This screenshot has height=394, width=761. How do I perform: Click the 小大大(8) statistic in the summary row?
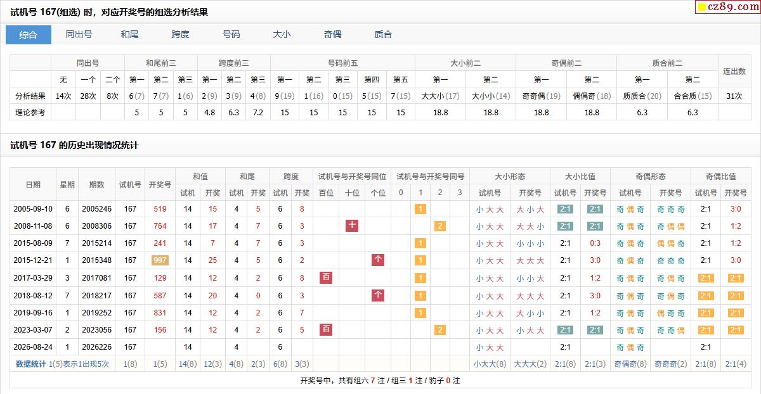click(x=490, y=364)
